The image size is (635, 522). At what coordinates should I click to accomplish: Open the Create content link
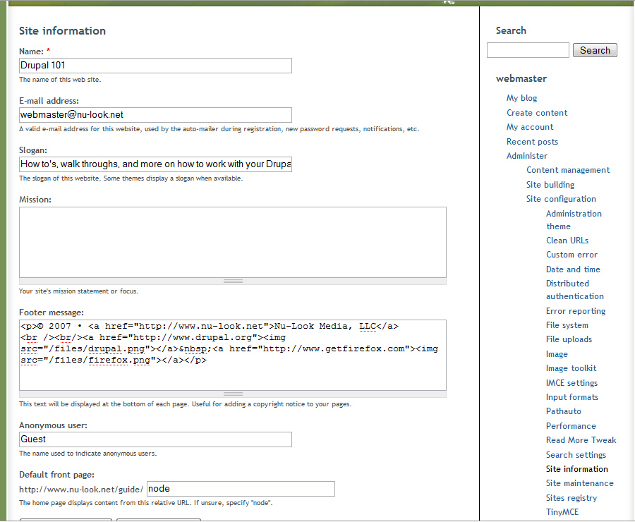point(537,113)
